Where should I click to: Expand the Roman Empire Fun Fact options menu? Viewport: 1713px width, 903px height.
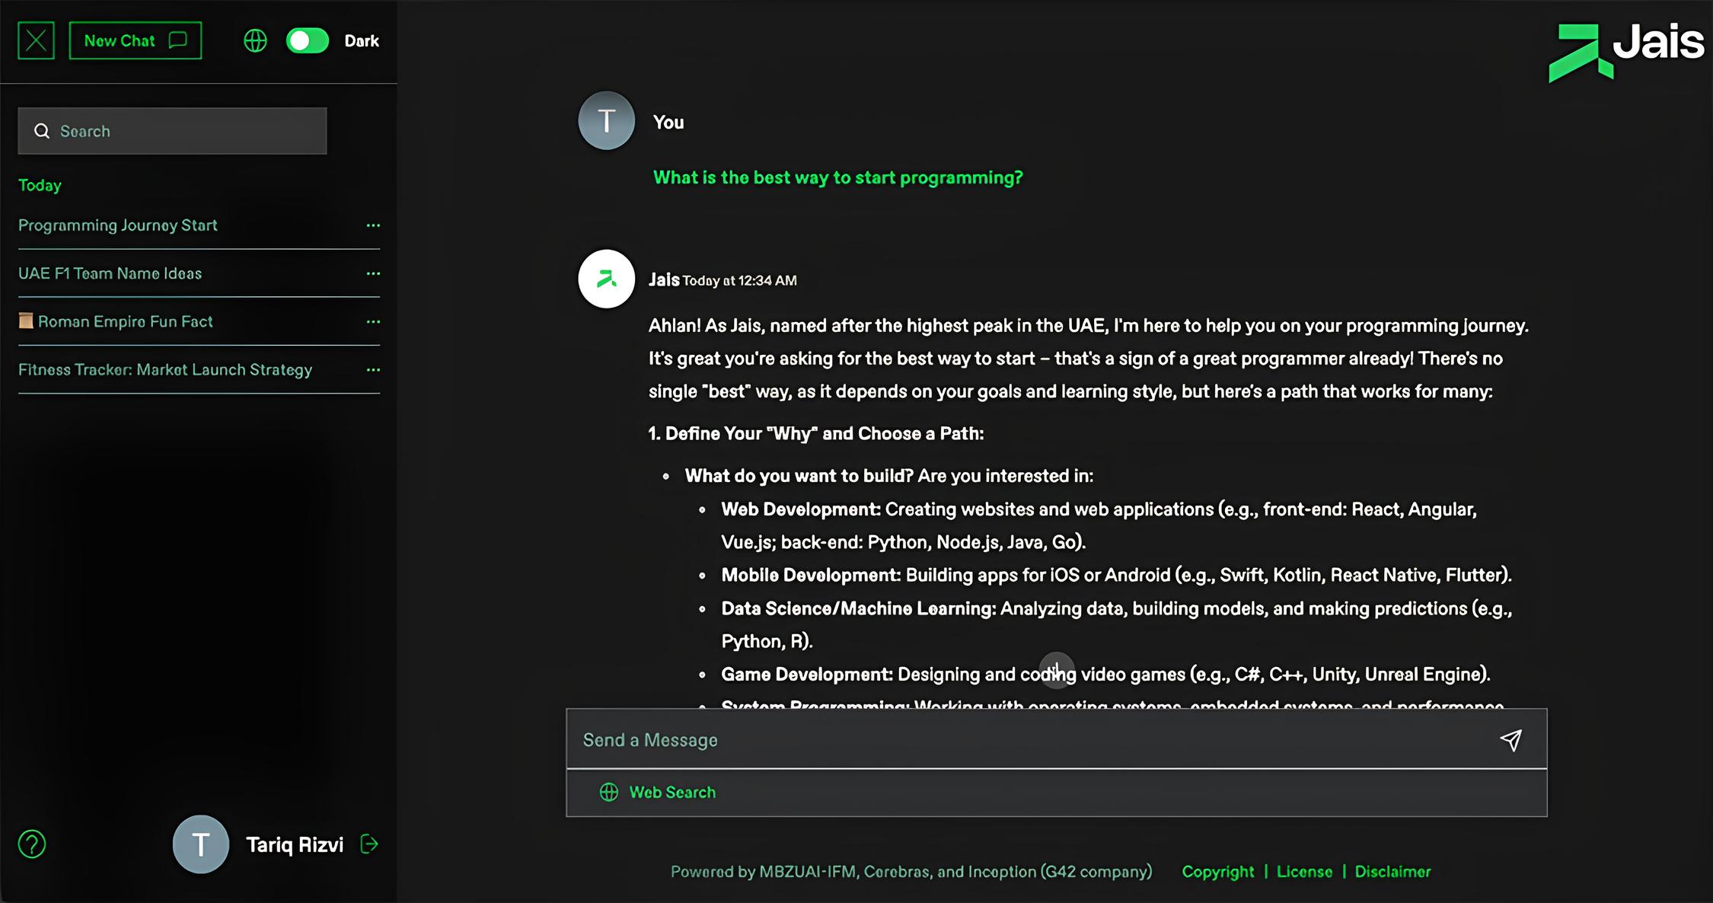tap(373, 321)
